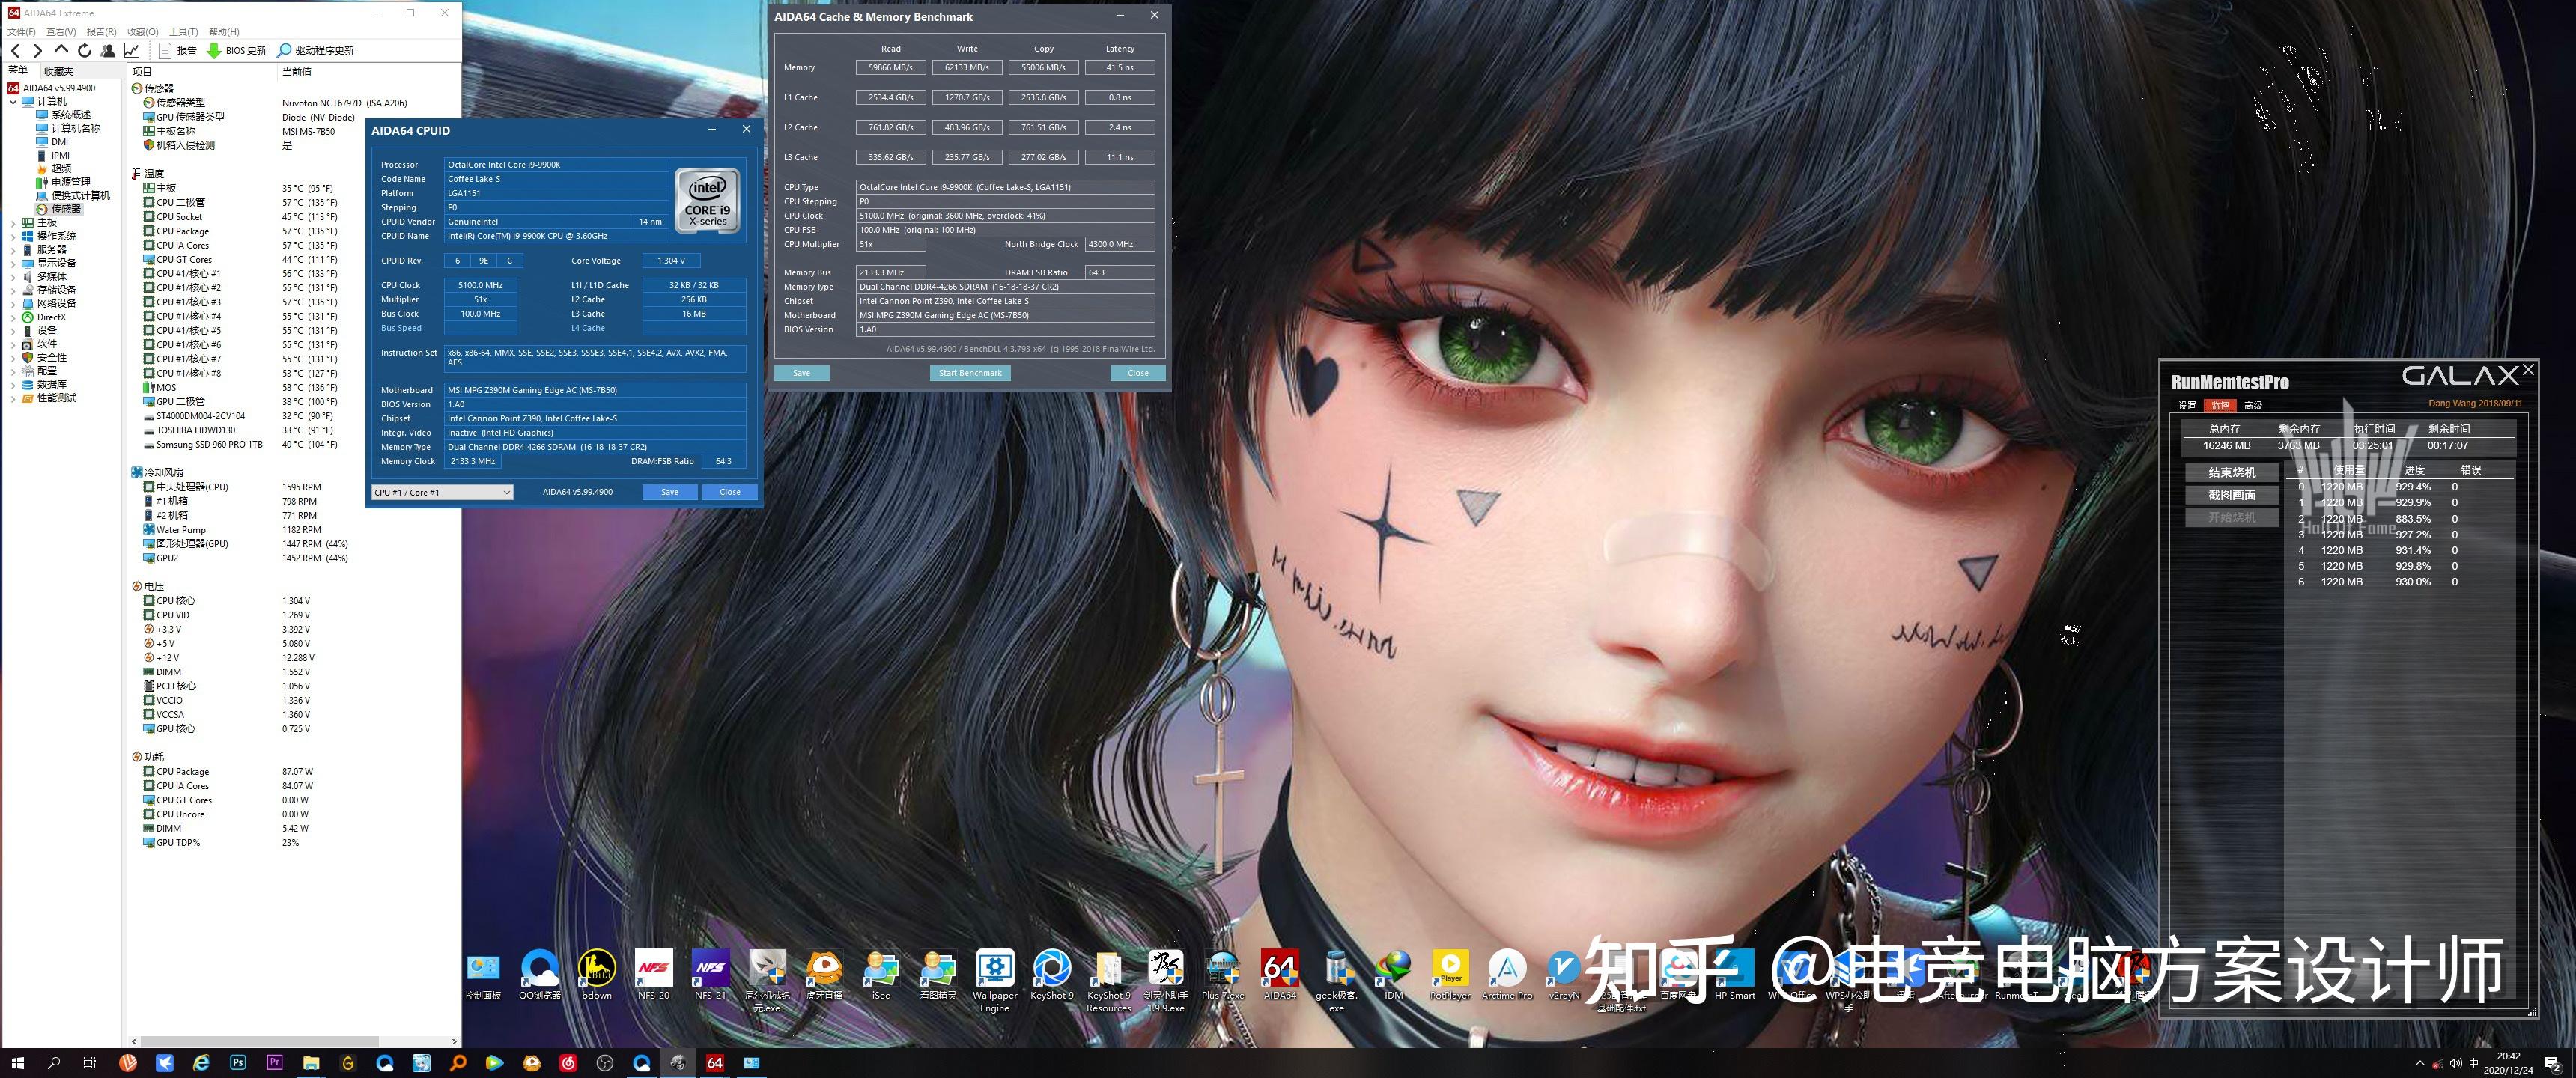Click the Photoshop icon in the taskbar

[x=238, y=1063]
